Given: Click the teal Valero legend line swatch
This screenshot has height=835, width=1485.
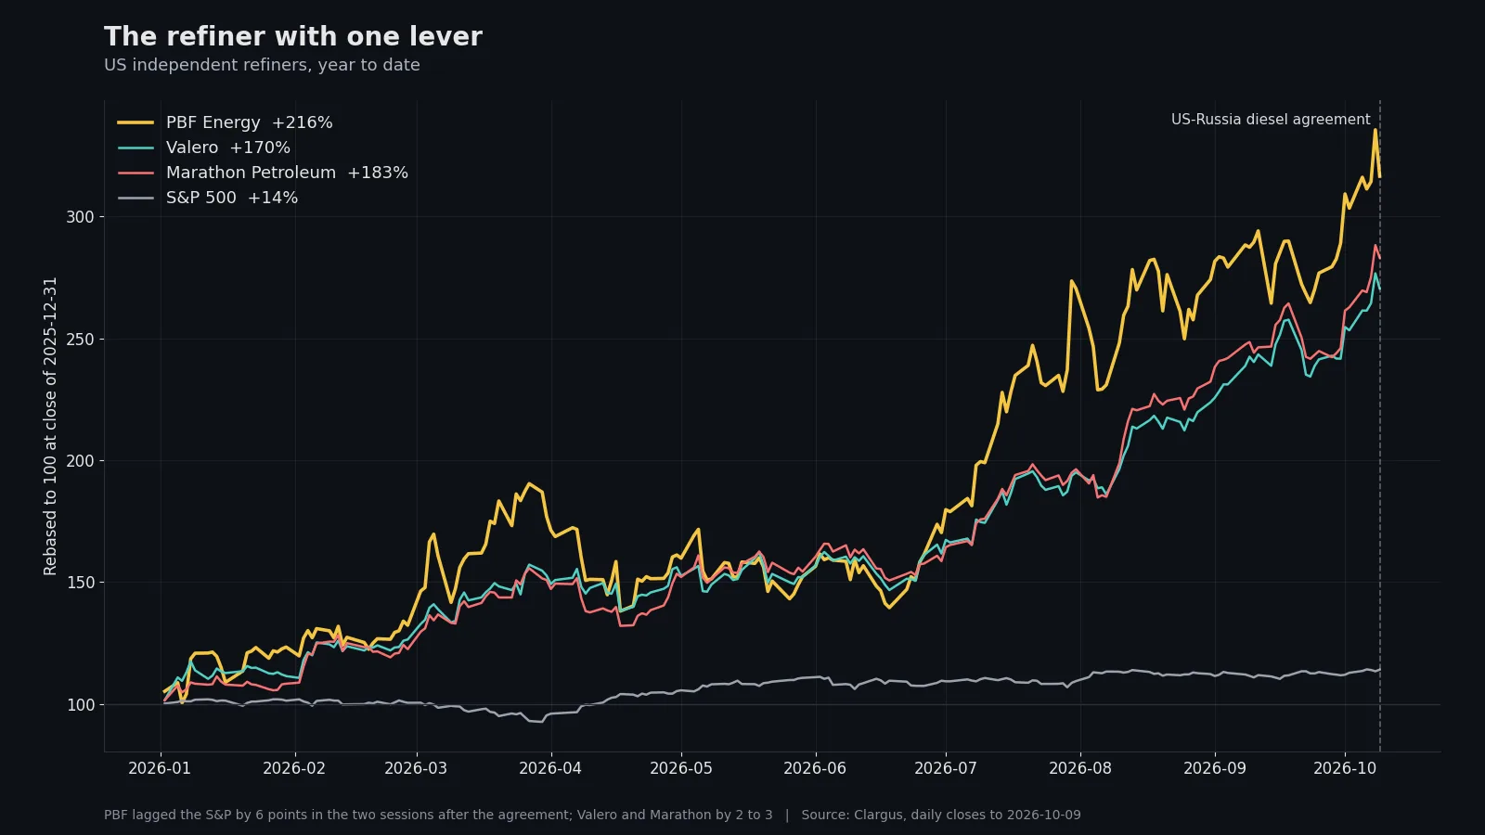Looking at the screenshot, I should coord(136,148).
